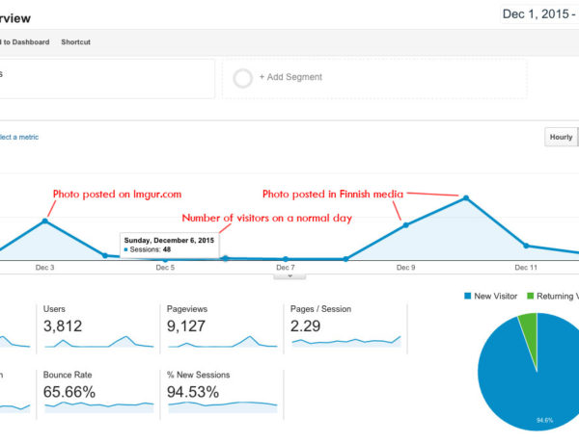
Task: Click the Dec 11 axis label
Action: (526, 268)
